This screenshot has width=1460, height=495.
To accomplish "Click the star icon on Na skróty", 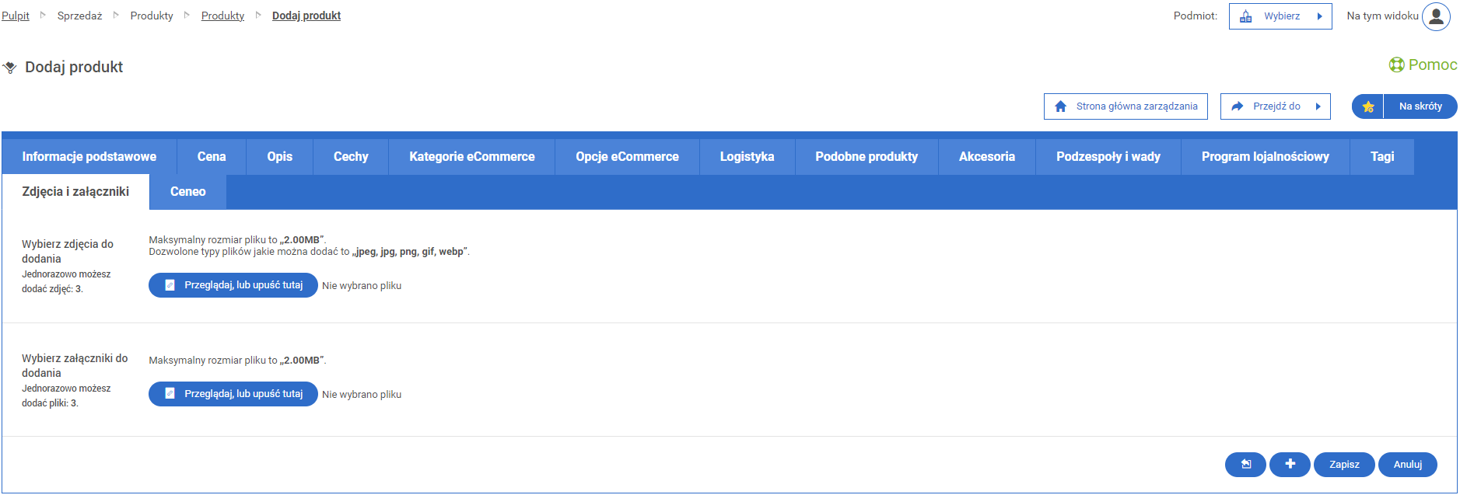I will pyautogui.click(x=1368, y=106).
